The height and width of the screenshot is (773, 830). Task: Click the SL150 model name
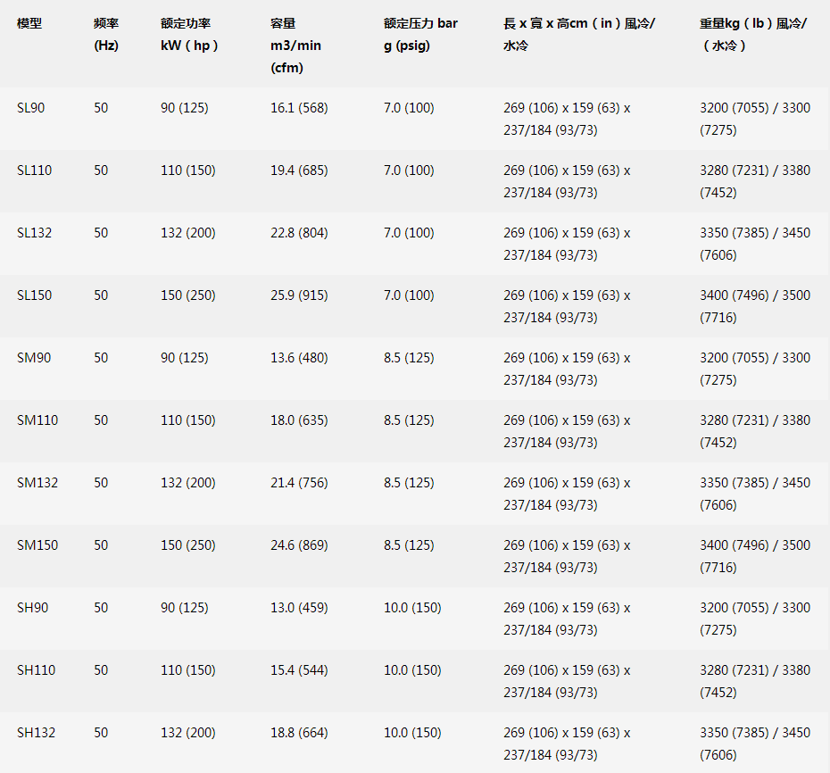click(34, 295)
